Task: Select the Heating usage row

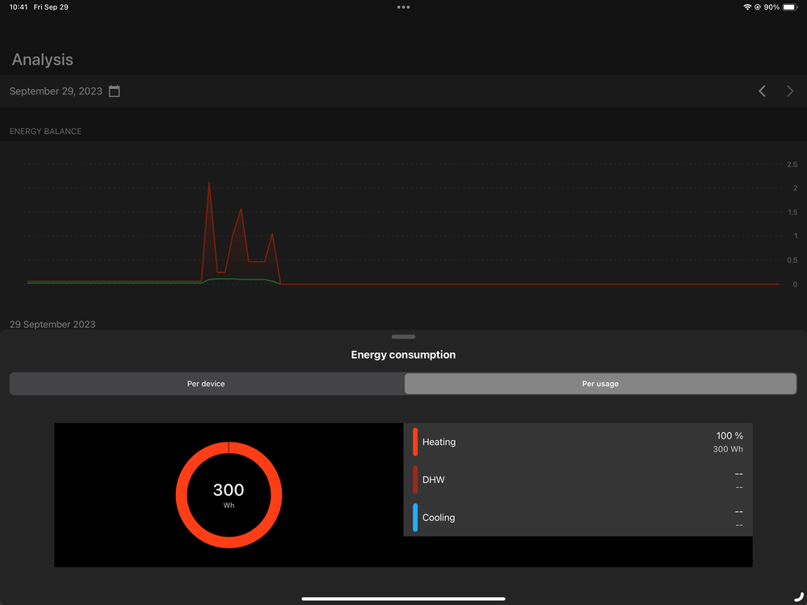Action: click(x=578, y=442)
